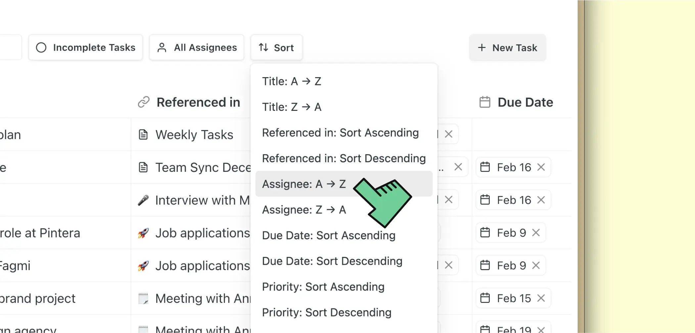695x333 pixels.
Task: Click the first Job applications rocket icon
Action: tap(143, 233)
